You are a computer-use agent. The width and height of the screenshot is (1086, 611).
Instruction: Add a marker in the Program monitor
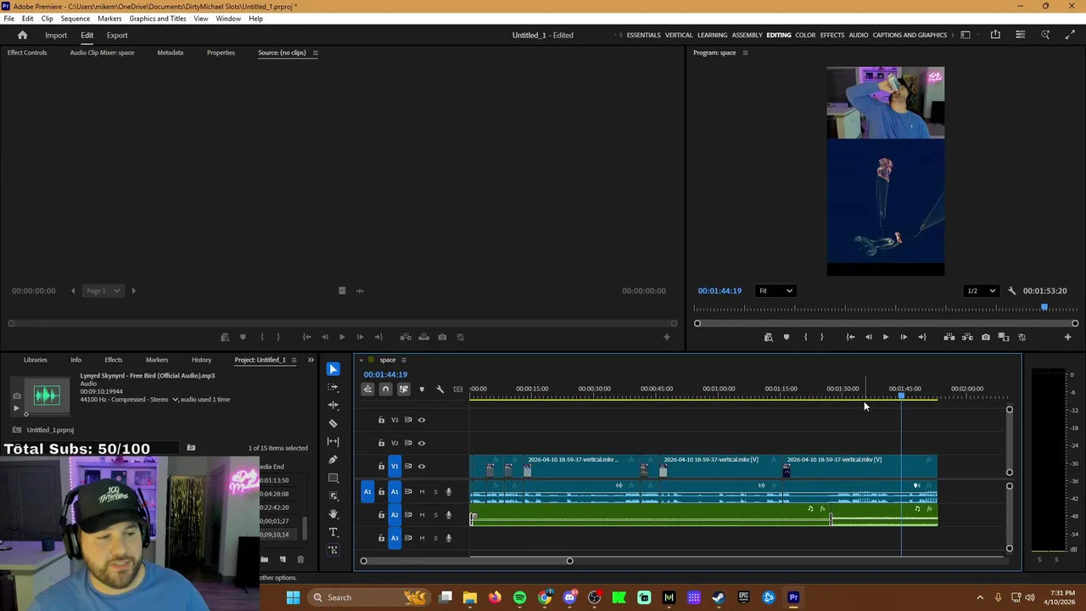coord(786,337)
